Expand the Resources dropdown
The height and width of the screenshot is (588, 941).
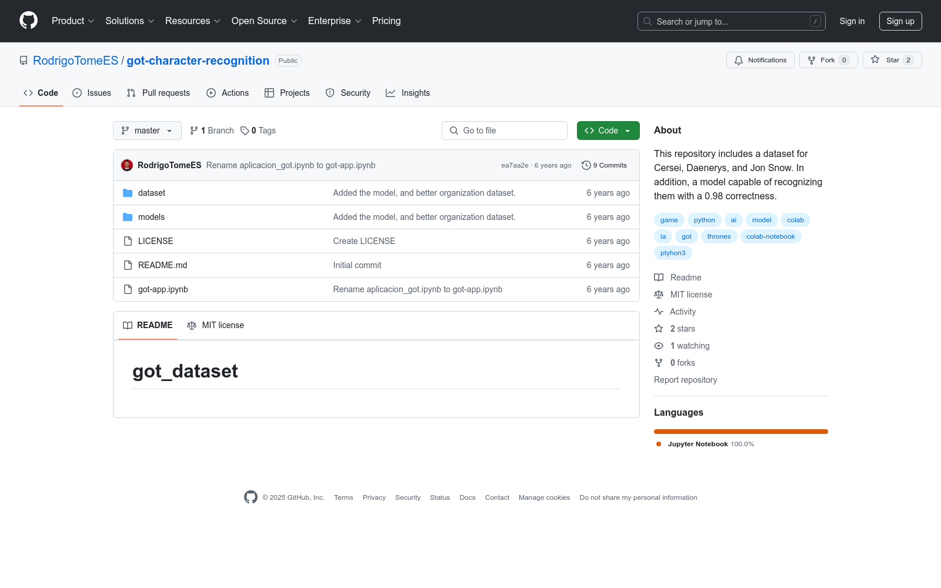(x=193, y=21)
